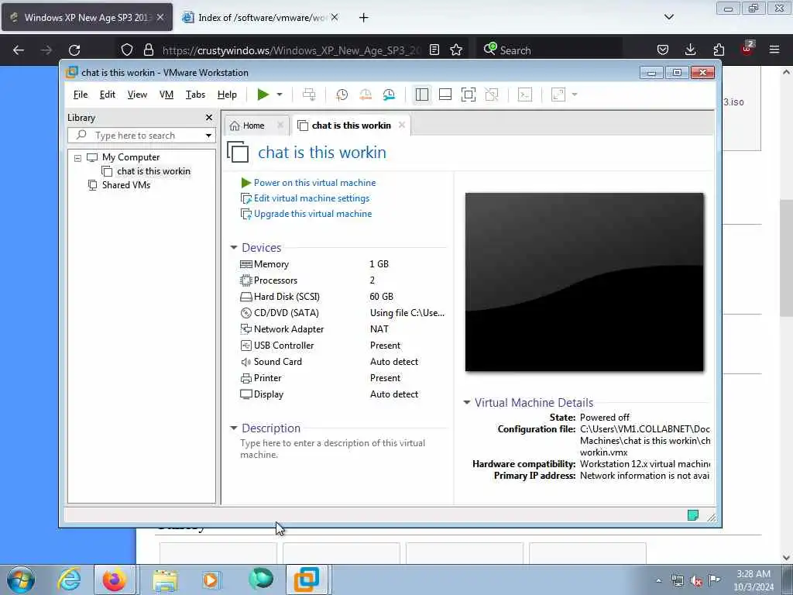The height and width of the screenshot is (595, 793).
Task: Toggle the library sidebar view icon
Action: pyautogui.click(x=422, y=95)
